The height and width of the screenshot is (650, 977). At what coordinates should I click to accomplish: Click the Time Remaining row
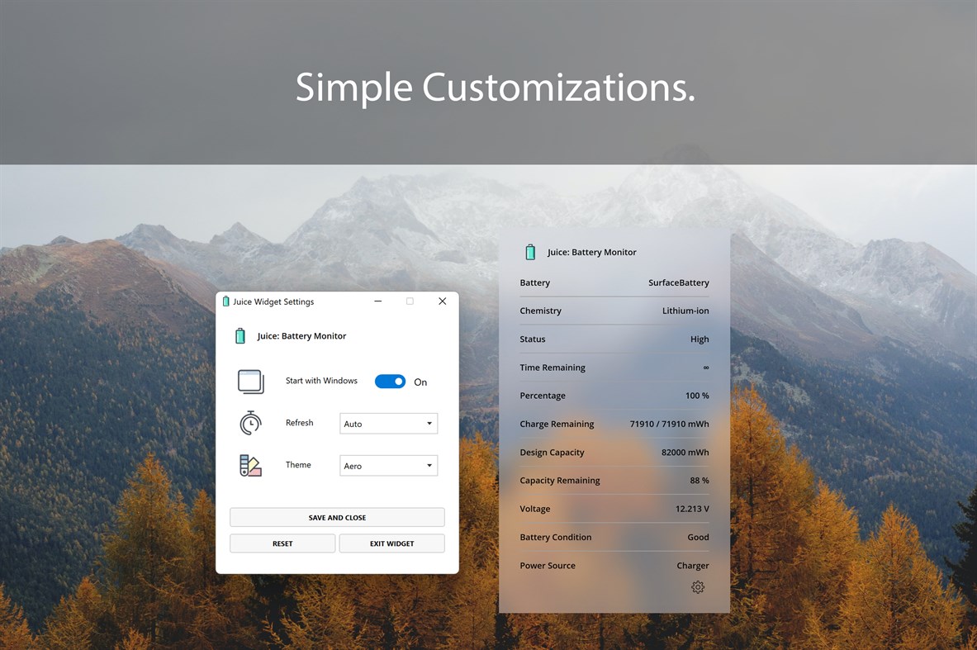614,367
